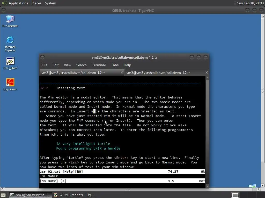The height and width of the screenshot is (198, 265).
Task: Click the LOL OWNED text line
Action: pyautogui.click(x=49, y=176)
